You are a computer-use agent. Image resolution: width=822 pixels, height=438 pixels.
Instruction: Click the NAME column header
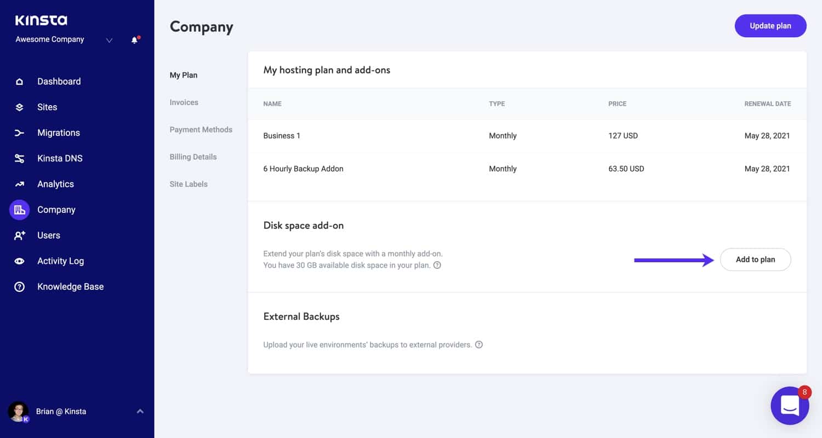272,103
